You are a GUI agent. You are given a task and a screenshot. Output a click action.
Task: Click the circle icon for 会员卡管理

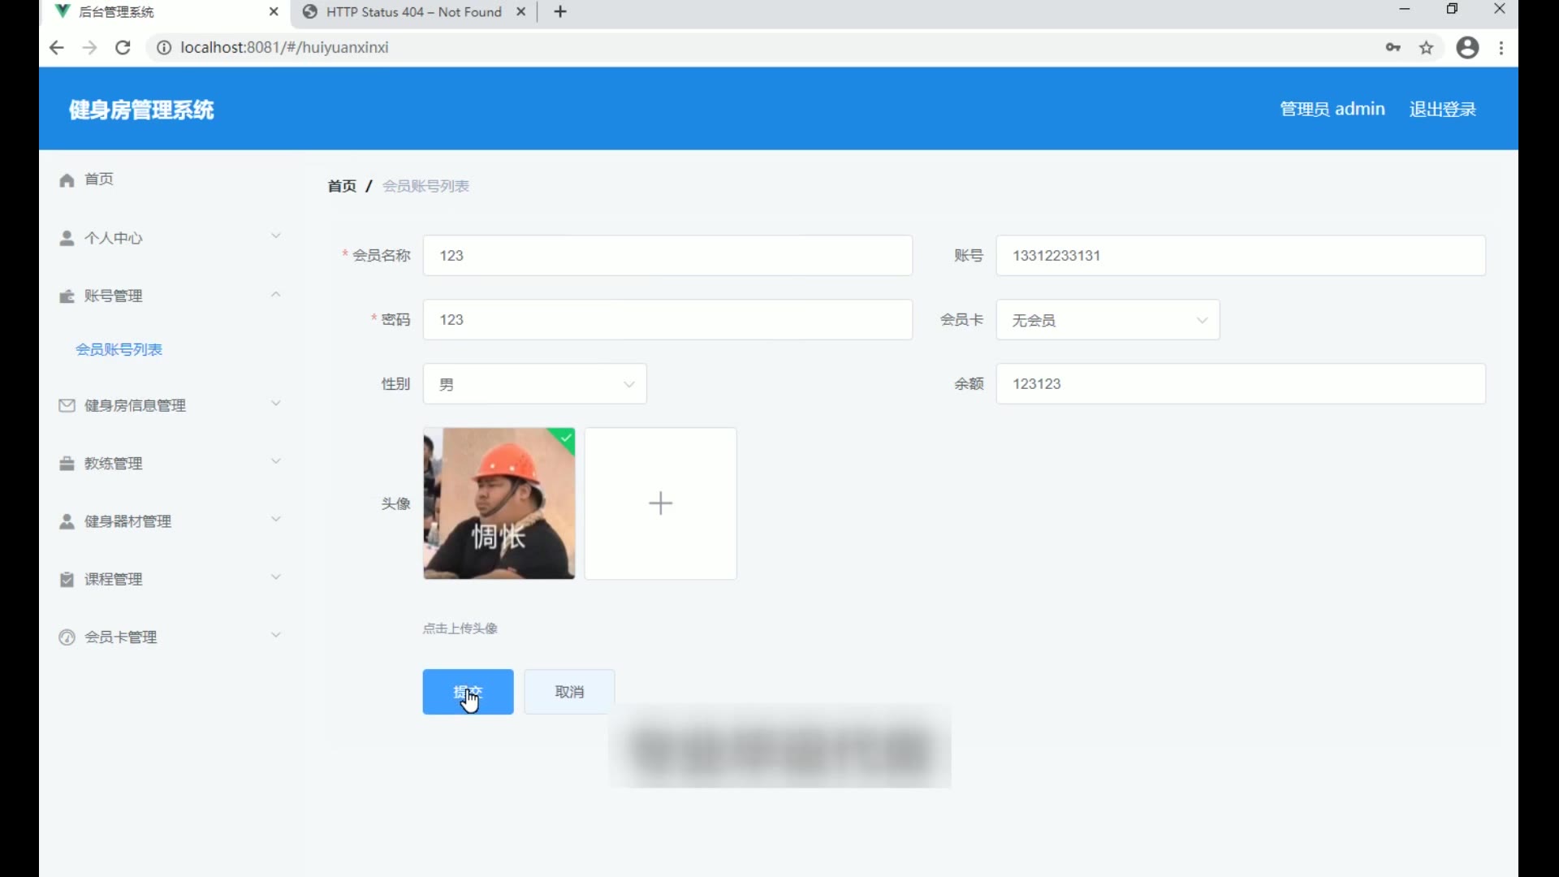pos(67,637)
